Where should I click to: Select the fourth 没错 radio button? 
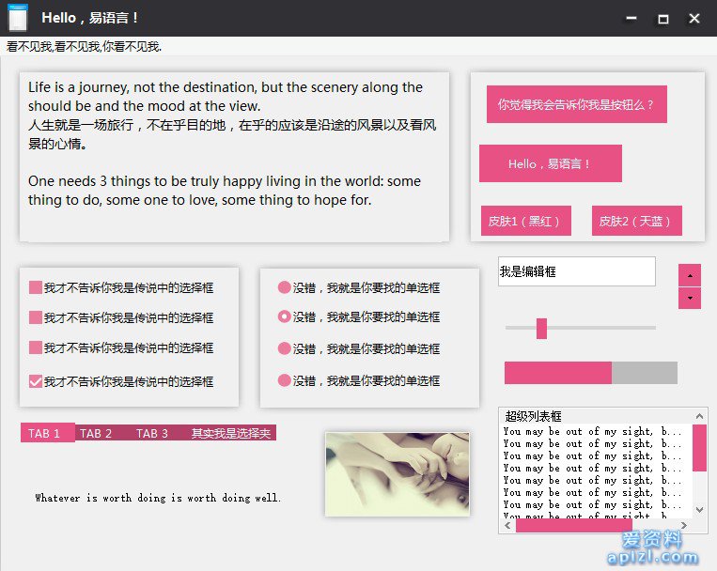[285, 380]
